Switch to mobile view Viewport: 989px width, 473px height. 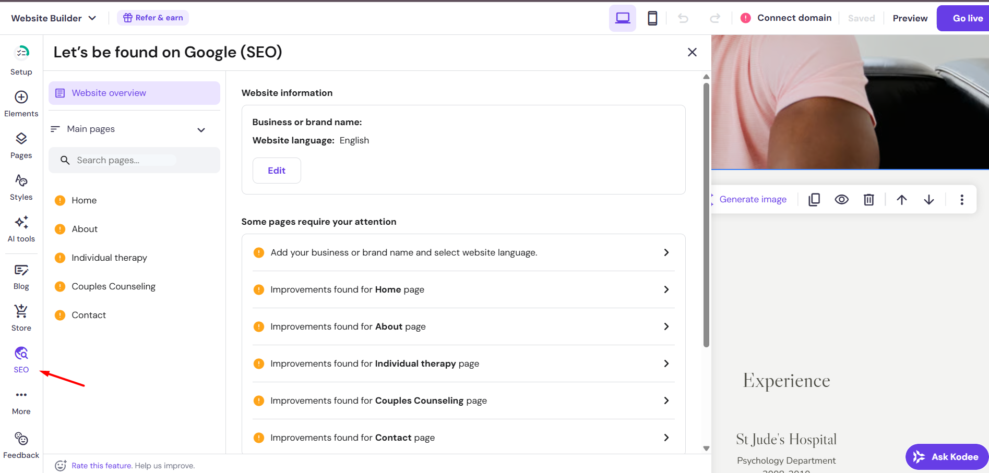tap(652, 18)
